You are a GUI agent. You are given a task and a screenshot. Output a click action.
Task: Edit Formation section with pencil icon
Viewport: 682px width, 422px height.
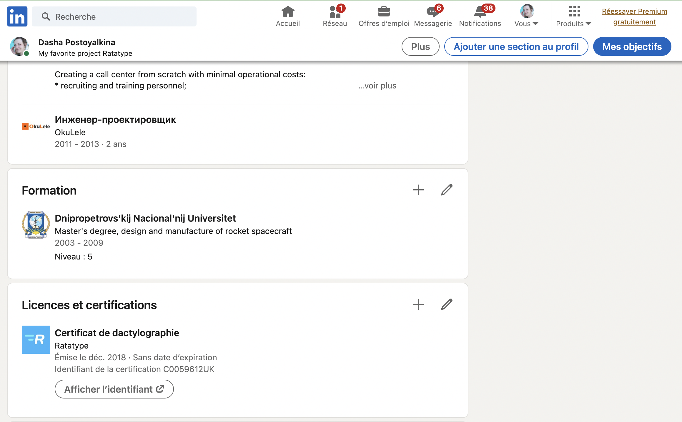click(x=446, y=190)
